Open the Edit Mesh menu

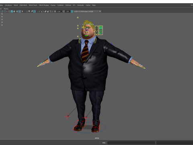(23, 5)
